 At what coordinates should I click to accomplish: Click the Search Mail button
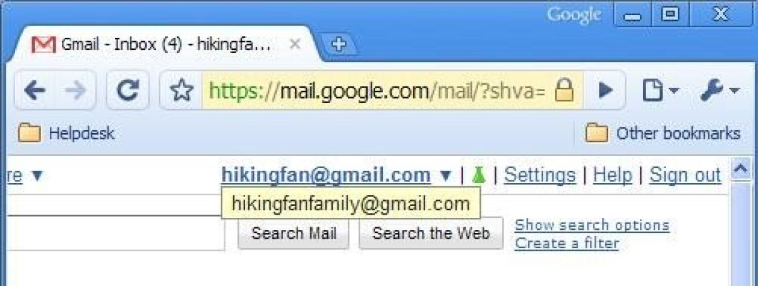[x=294, y=234]
